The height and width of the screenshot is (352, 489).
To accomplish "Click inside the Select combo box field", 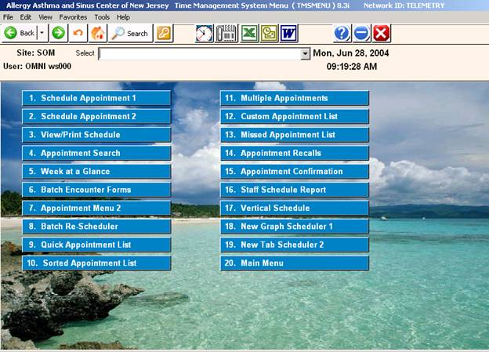I will [x=199, y=54].
